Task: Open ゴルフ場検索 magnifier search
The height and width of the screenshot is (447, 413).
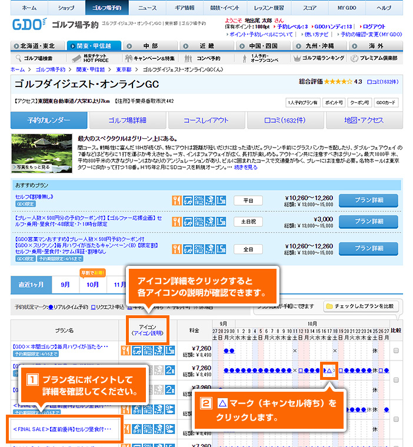Action: (x=34, y=58)
